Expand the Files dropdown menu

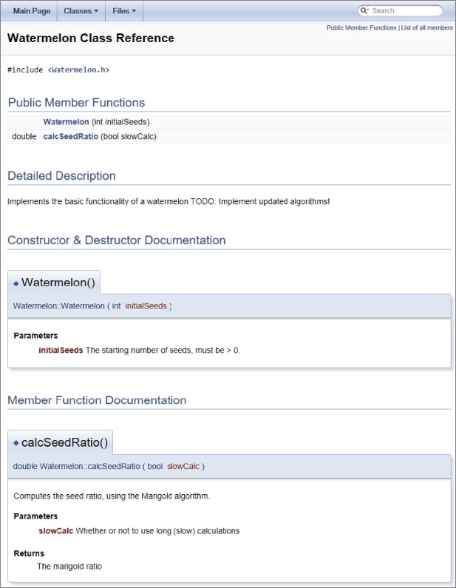click(x=124, y=11)
